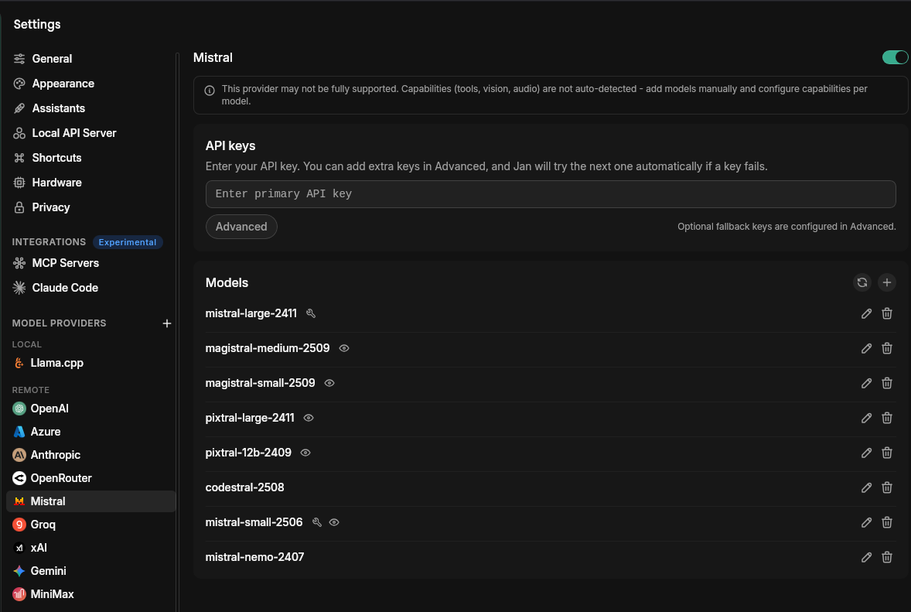911x612 pixels.
Task: Edit the pixtral-large-2411 model
Action: tap(866, 419)
